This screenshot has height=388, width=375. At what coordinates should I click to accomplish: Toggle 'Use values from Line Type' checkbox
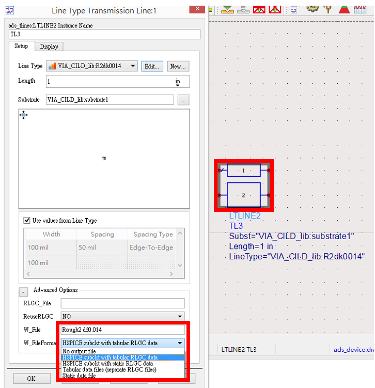tap(27, 220)
